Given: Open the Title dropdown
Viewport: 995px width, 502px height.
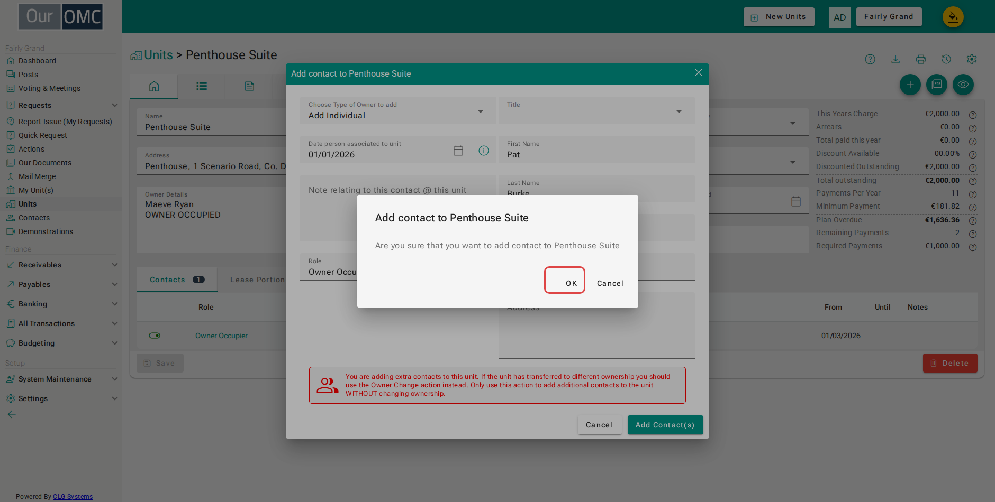Looking at the screenshot, I should [596, 110].
